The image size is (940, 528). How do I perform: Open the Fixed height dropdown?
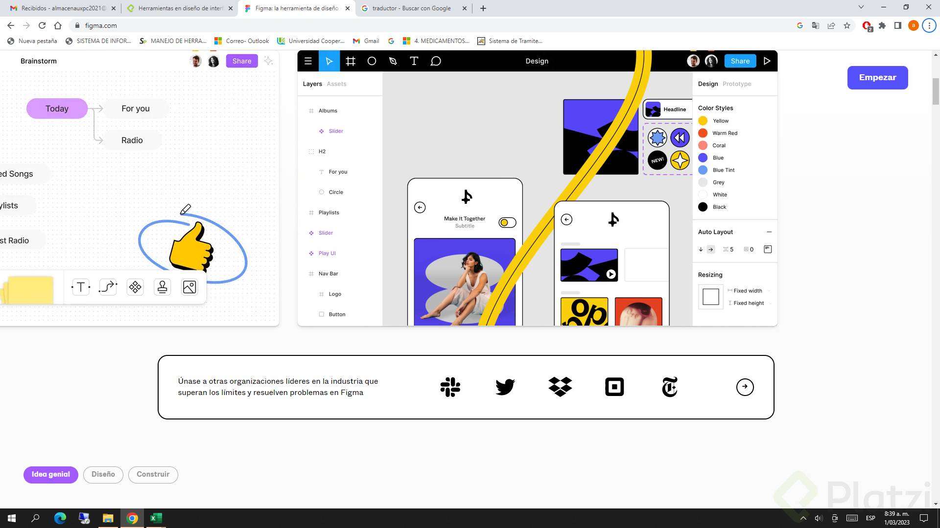click(750, 303)
